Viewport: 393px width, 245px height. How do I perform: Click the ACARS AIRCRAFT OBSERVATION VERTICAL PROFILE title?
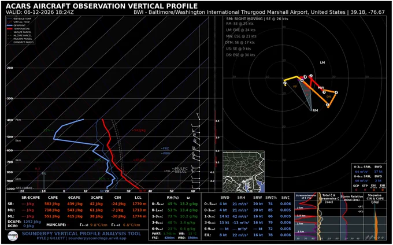[x=102, y=6]
